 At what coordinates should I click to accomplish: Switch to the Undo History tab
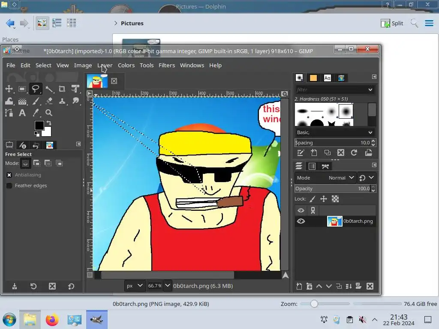[x=36, y=145]
